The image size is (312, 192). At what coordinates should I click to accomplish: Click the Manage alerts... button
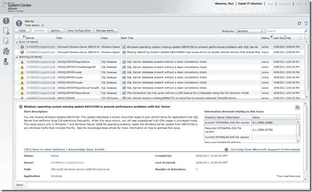(x=106, y=30)
